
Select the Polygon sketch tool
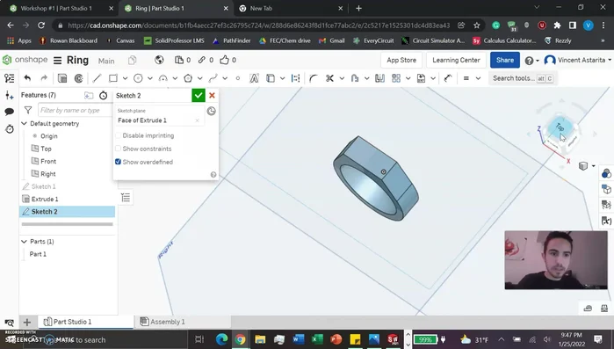[x=188, y=78]
